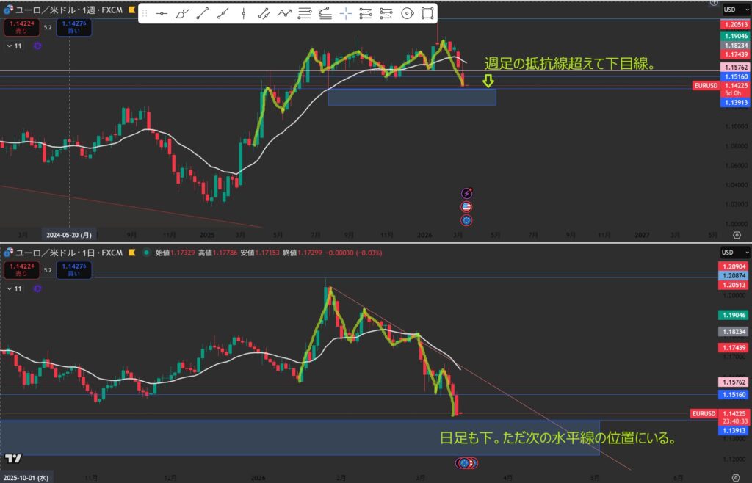Viewport: 752px width, 483px height.
Task: Select the brush drawing tool
Action: click(x=181, y=13)
